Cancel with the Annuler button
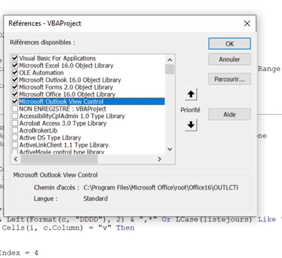Screen dimensions: 282x258 point(229,59)
